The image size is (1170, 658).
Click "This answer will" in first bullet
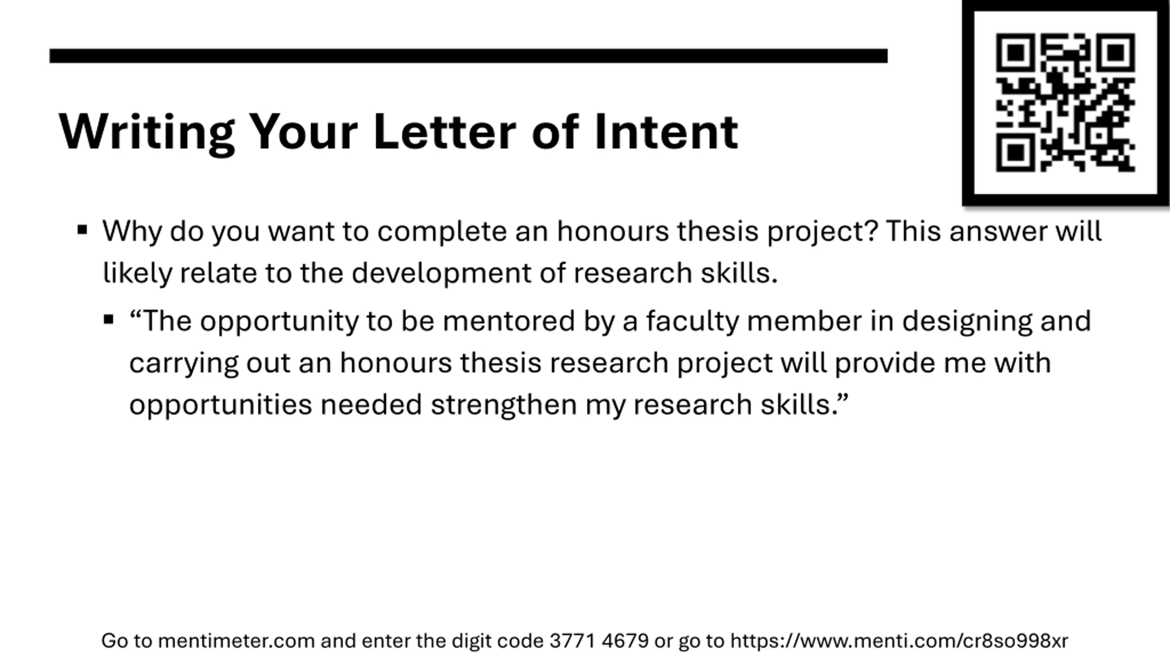(994, 231)
